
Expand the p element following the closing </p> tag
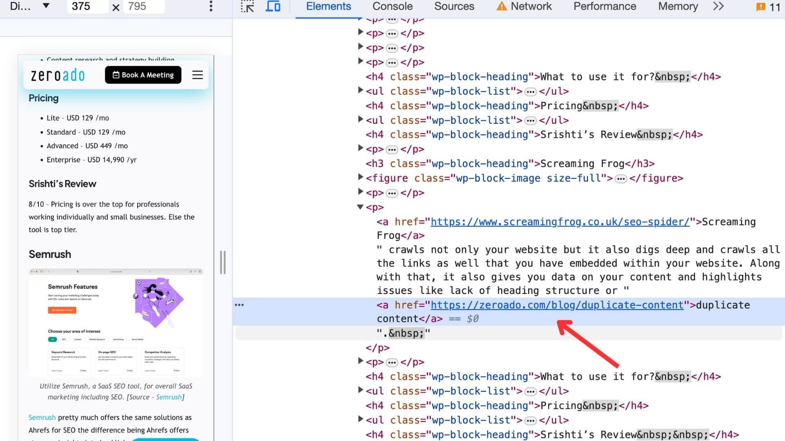(360, 361)
